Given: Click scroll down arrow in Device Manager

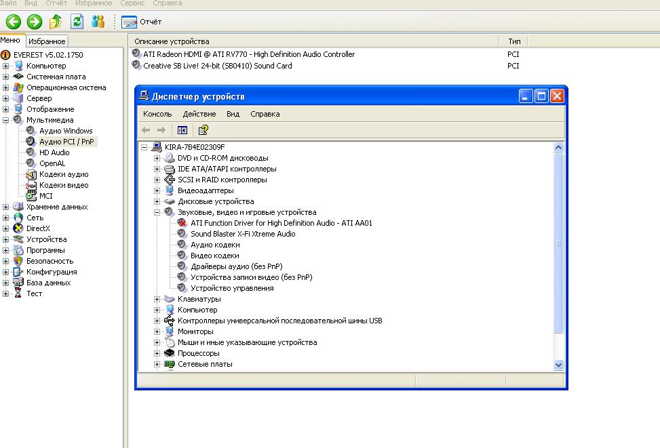Looking at the screenshot, I should click(x=558, y=365).
